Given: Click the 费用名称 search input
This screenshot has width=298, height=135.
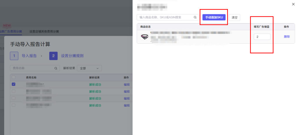Looking at the screenshot, I should point(34,68).
